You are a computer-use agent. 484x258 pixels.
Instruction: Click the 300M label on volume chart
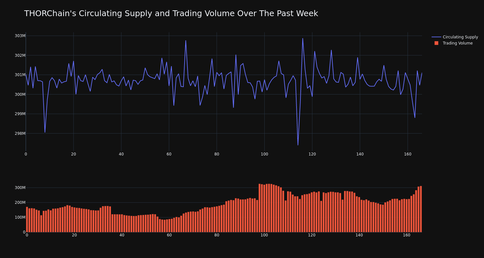pyautogui.click(x=20, y=188)
